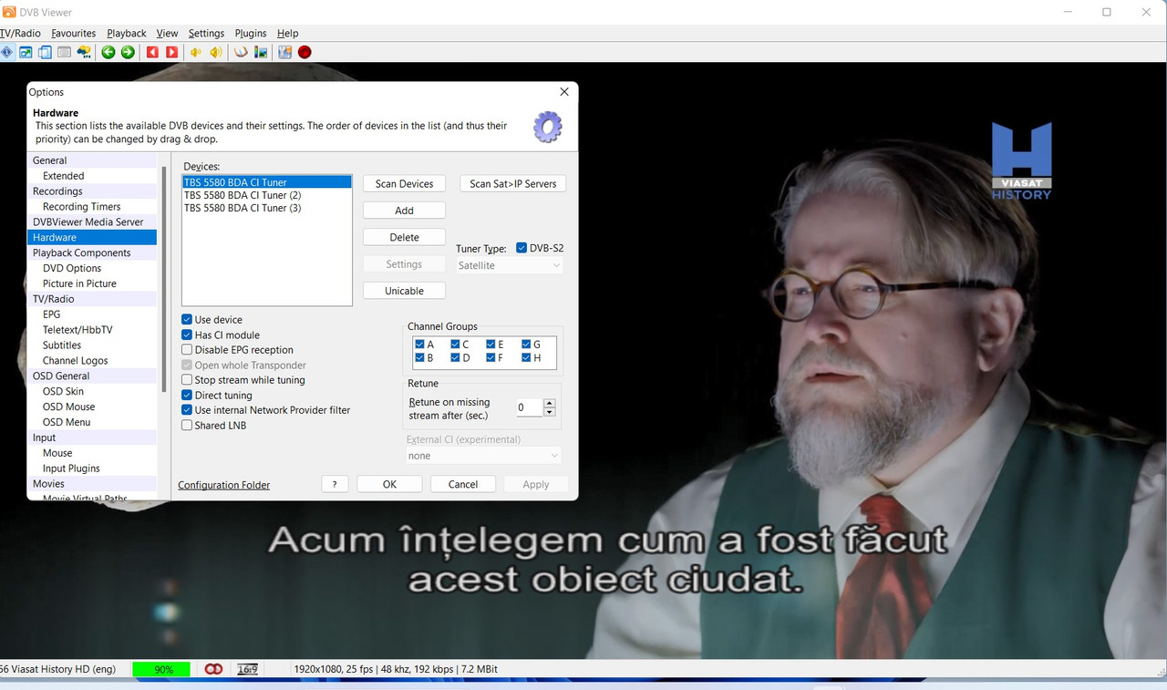Uncheck the DVB-S2 tuner type checkbox
1167x690 pixels.
[x=522, y=248]
